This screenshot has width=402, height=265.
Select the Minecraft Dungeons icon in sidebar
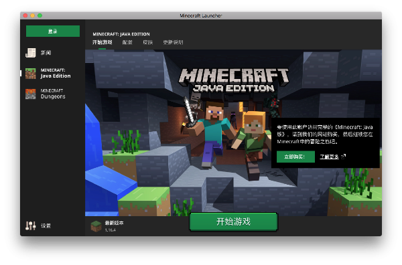[31, 94]
